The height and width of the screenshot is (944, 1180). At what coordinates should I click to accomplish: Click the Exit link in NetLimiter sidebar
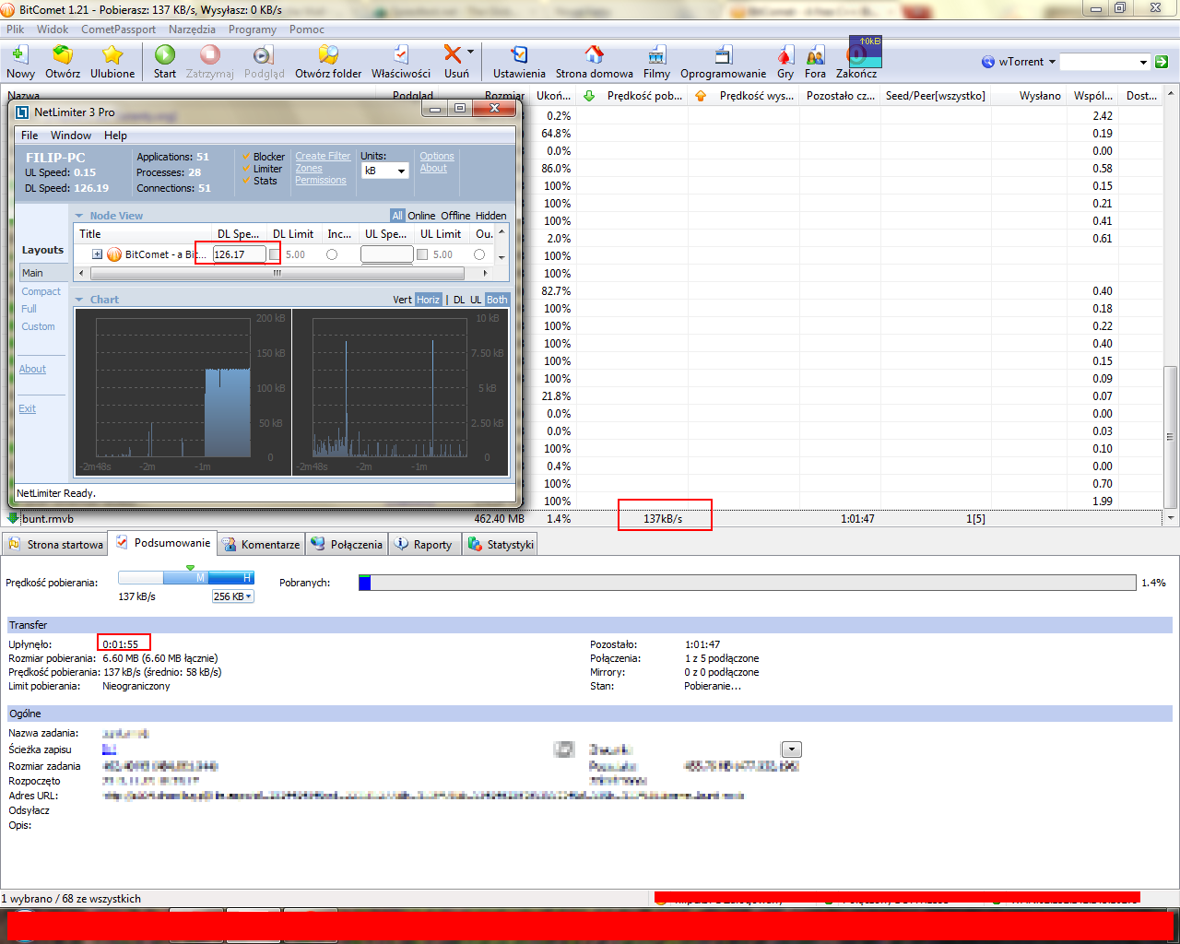(28, 408)
